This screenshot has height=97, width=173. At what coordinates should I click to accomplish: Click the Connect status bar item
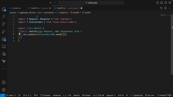45,95
